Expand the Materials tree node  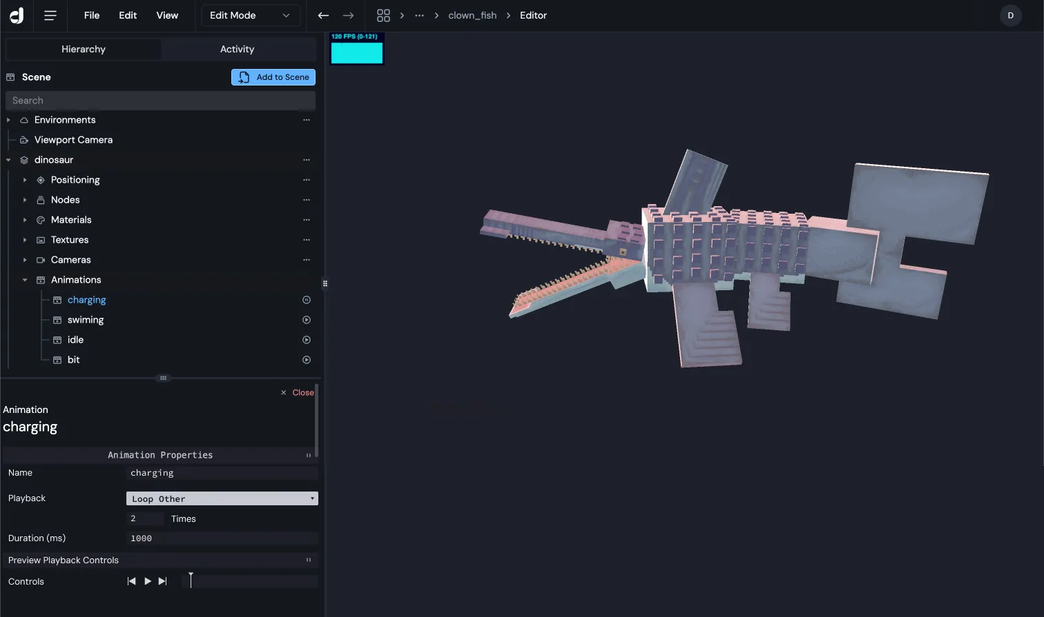(x=25, y=220)
